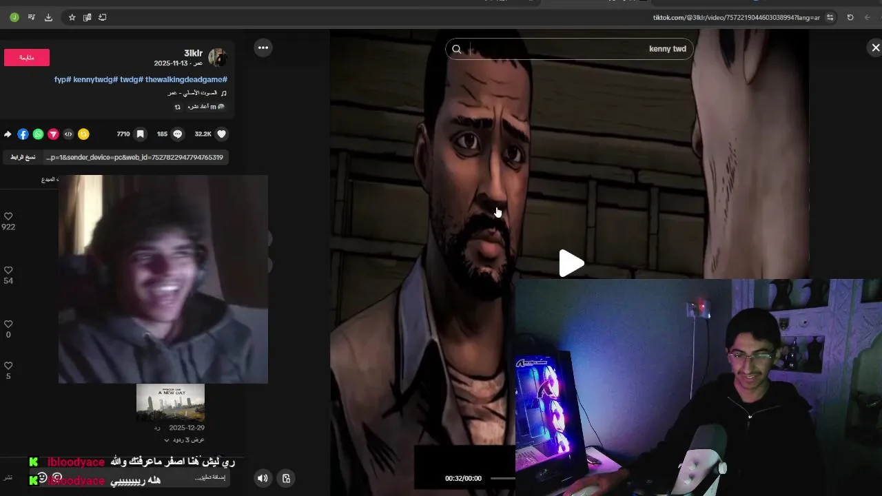The height and width of the screenshot is (496, 882).
Task: Click the follow button (متابعة)
Action: [27, 58]
